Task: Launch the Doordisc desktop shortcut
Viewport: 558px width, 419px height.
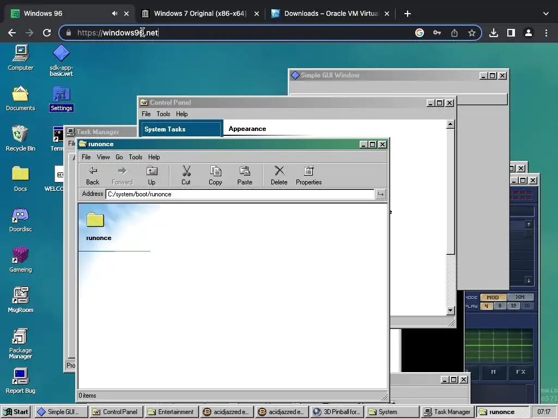Action: point(20,219)
